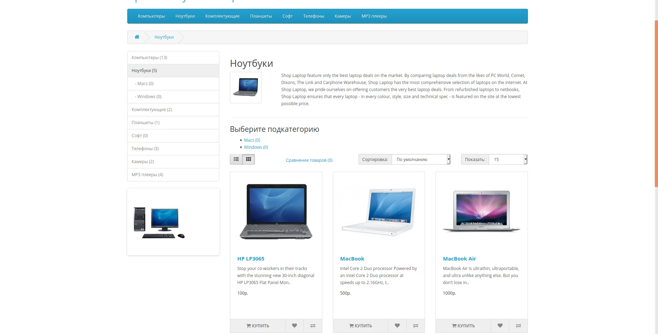This screenshot has height=334, width=658.
Task: Add HP LP3065 to wishlist
Action: [295, 326]
